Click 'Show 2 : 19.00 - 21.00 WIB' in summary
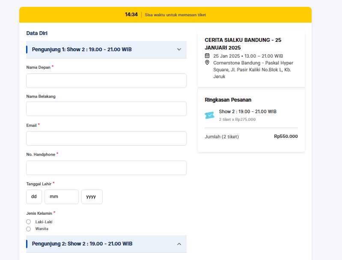This screenshot has height=260, width=342. click(247, 111)
